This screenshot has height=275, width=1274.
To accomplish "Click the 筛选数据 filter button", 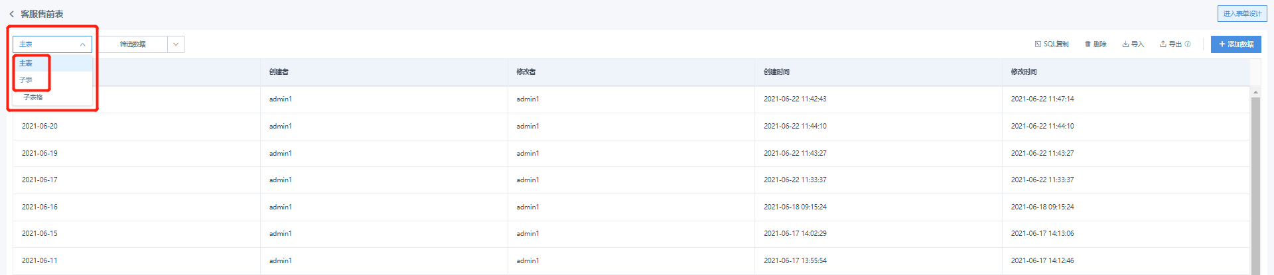I will point(133,44).
